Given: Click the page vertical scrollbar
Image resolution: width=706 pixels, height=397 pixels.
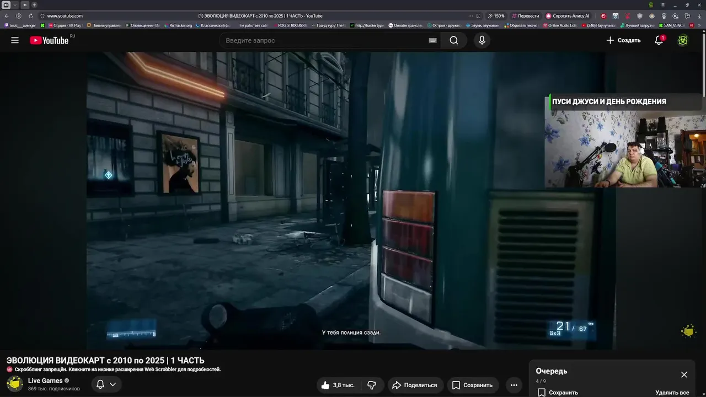Looking at the screenshot, I should tap(703, 66).
